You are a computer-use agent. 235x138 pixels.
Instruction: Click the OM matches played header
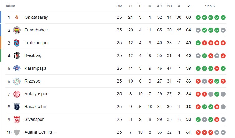tap(119, 6)
